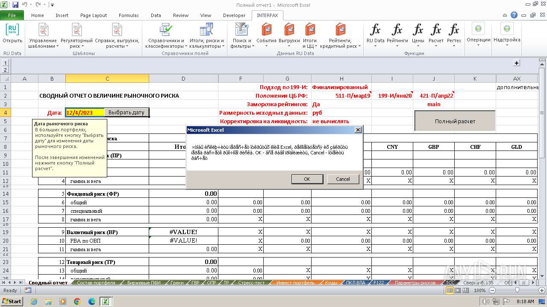Open Итоги, риски и калькуляторы icon
The height and width of the screenshot is (307, 547).
click(x=207, y=30)
